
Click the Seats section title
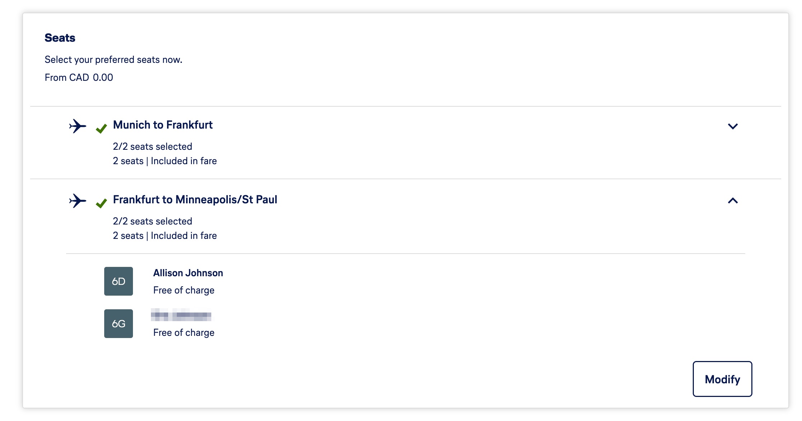coord(60,38)
